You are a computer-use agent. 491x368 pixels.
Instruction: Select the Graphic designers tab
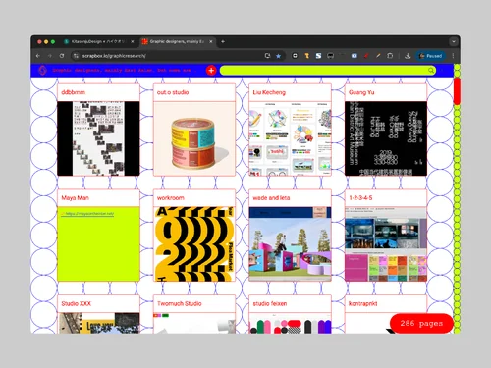click(178, 41)
